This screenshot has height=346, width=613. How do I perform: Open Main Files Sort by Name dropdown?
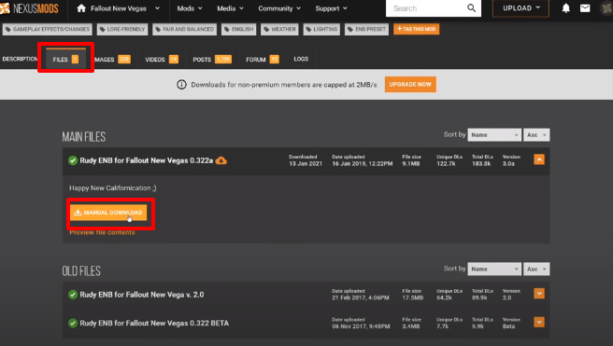494,135
